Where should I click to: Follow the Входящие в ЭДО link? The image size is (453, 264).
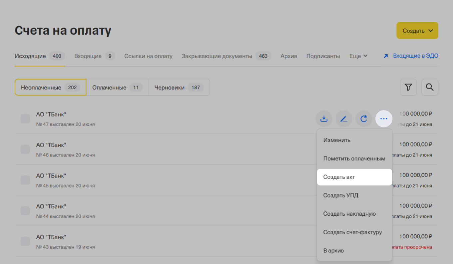[415, 56]
